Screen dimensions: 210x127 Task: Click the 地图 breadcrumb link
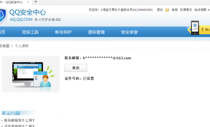click(5, 46)
